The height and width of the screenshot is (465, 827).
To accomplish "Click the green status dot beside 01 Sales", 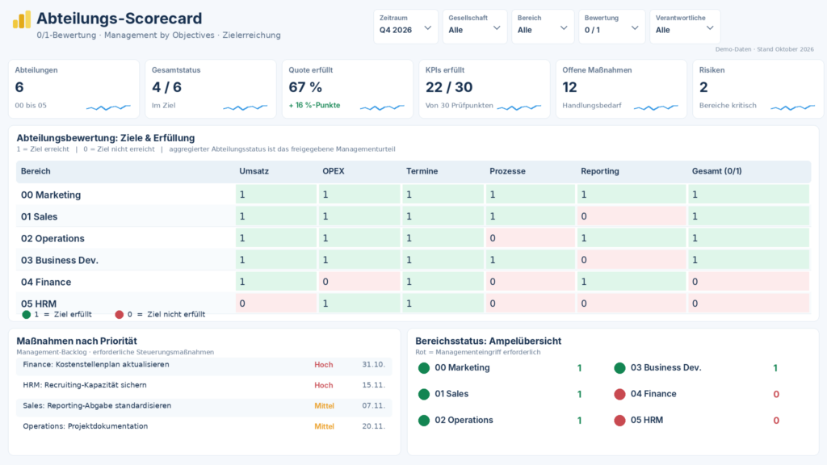I will point(424,394).
